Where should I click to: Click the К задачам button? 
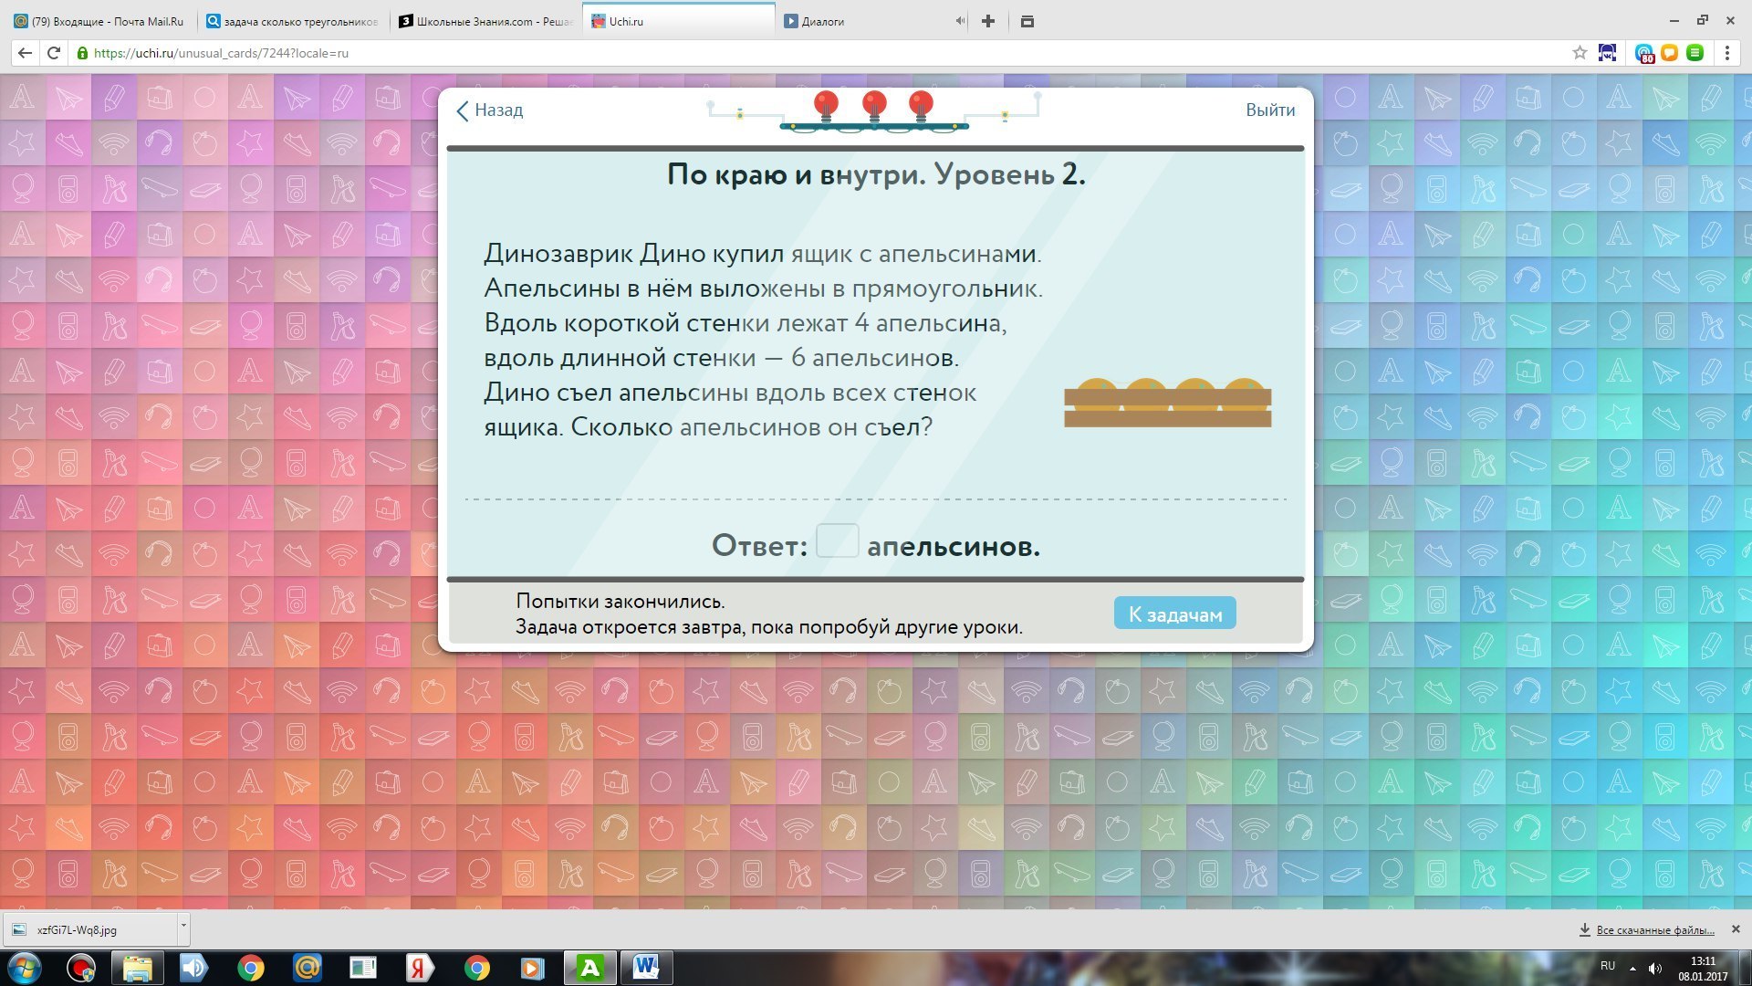coord(1174,614)
